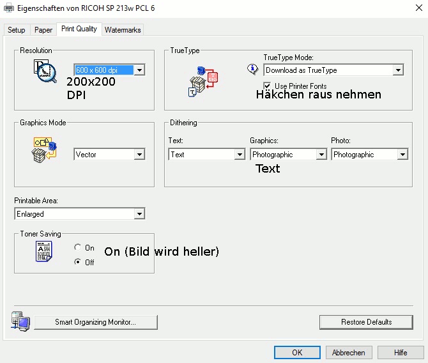Click the Smart Organizing Monitor button
Image resolution: width=428 pixels, height=363 pixels.
pos(96,322)
